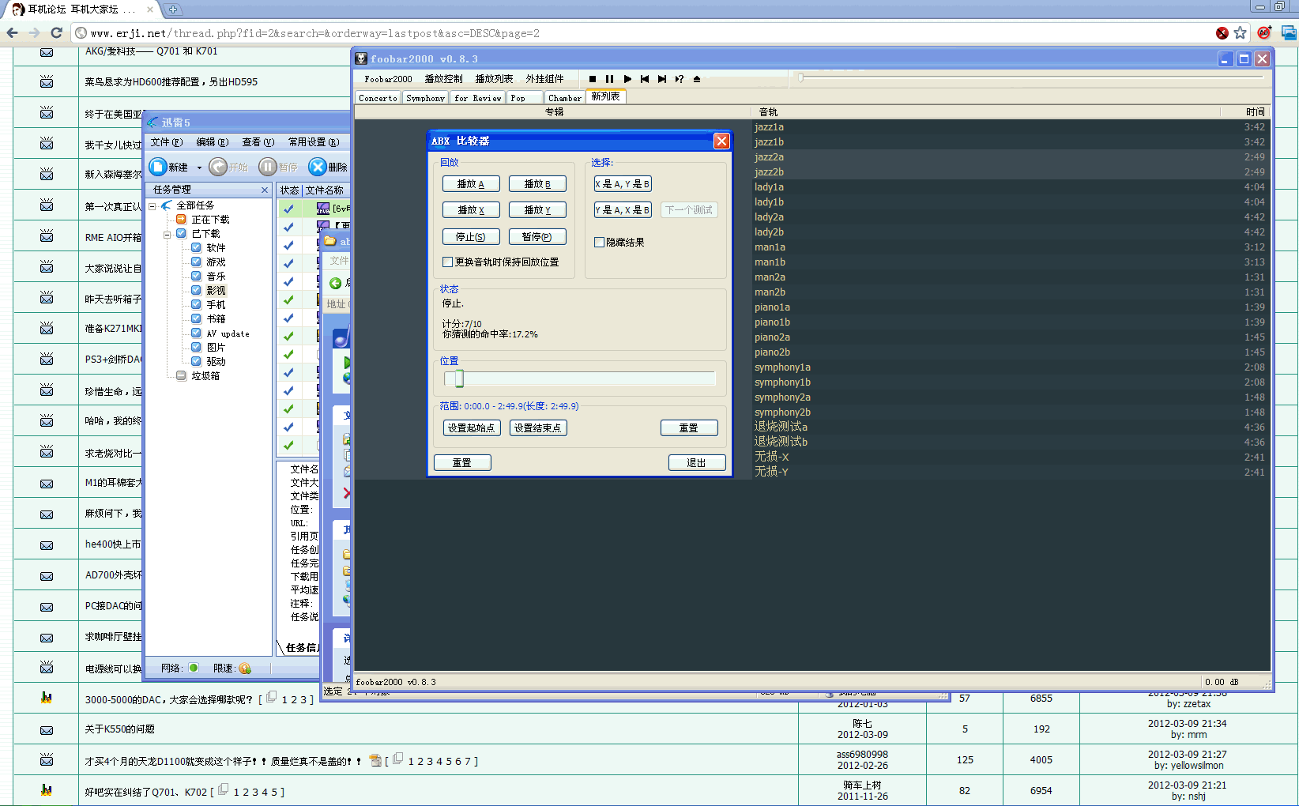Click the 播放 A button
This screenshot has height=806, width=1299.
(x=471, y=183)
